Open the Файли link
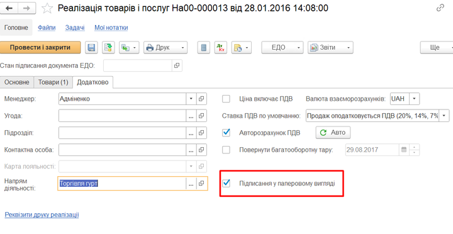The width and height of the screenshot is (453, 234). coord(47,28)
